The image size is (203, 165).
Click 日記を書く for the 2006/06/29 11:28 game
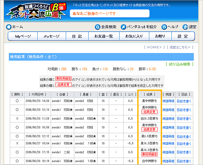pos(184,118)
